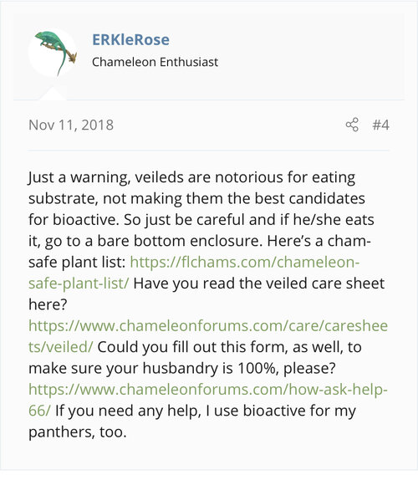Click the text 'Have you read the veiled care sheet'
The height and width of the screenshot is (480, 418).
tap(259, 283)
